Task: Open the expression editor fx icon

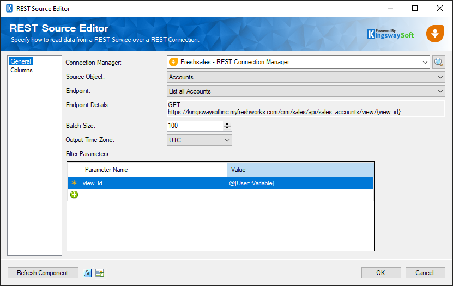Action: pyautogui.click(x=87, y=273)
